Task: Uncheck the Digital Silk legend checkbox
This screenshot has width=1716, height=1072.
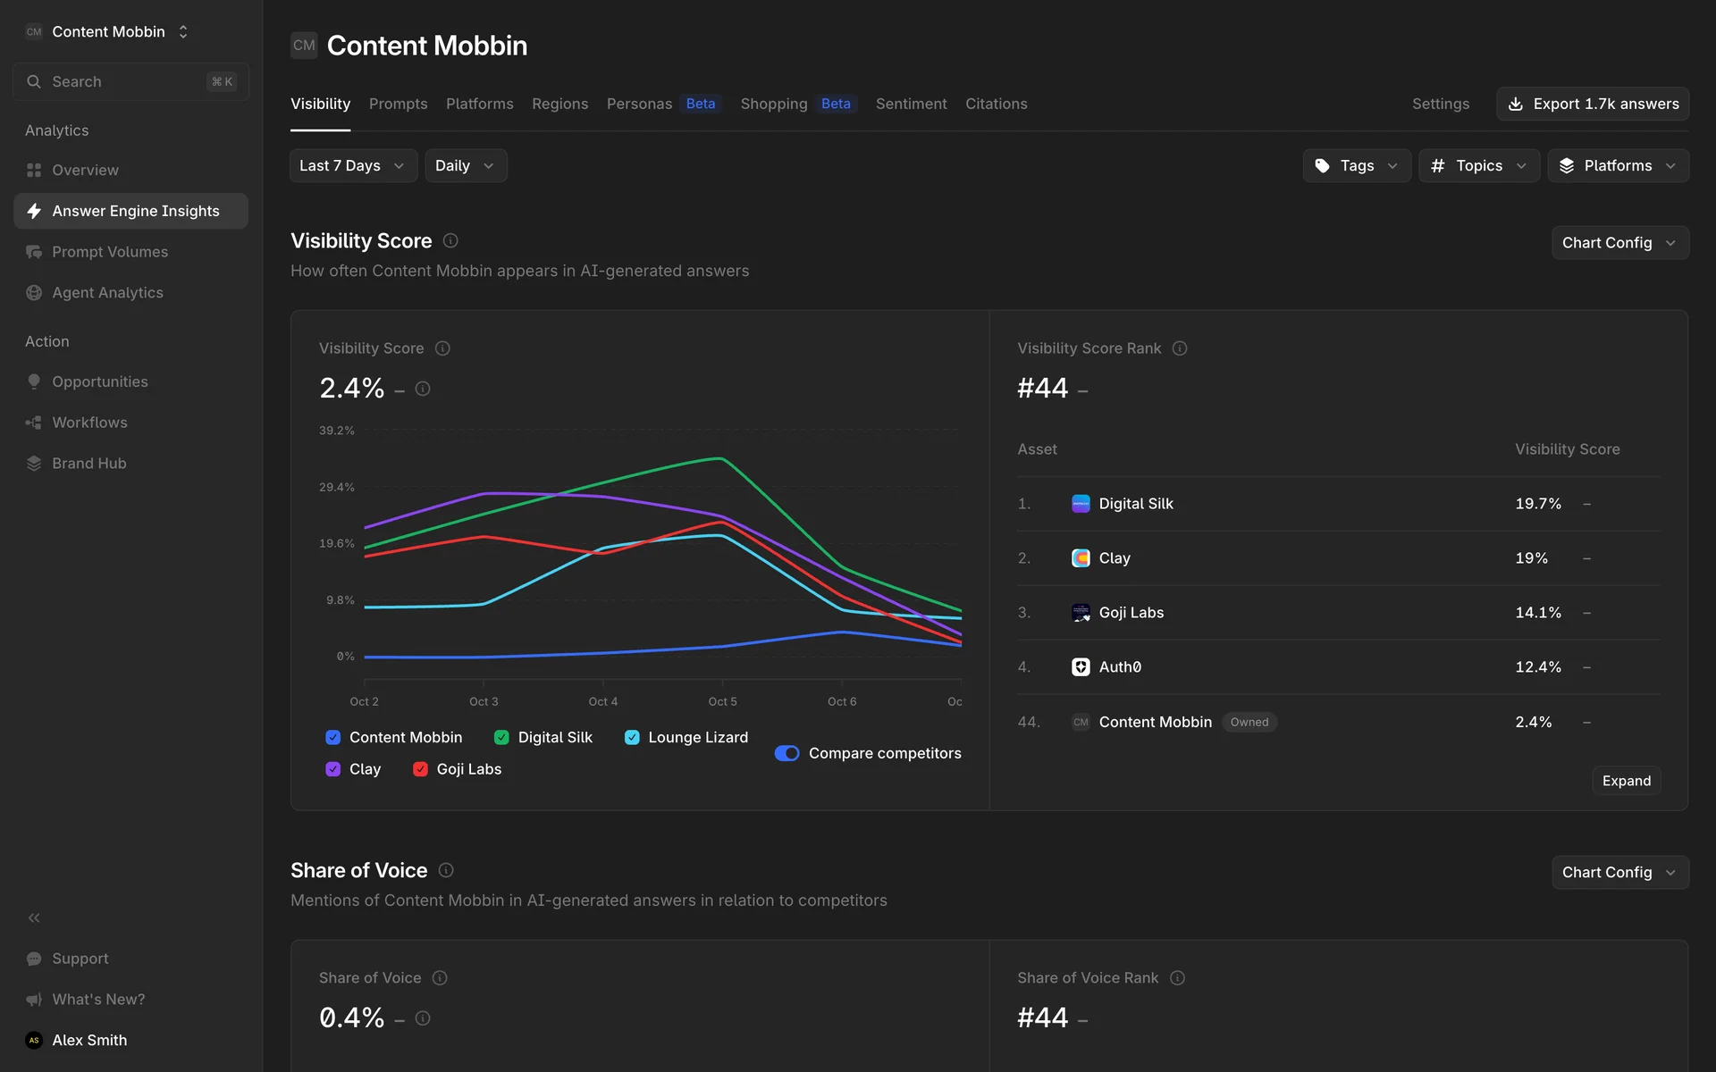Action: click(501, 737)
